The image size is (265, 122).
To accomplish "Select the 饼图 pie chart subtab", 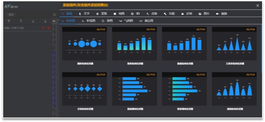I will point(107,21).
